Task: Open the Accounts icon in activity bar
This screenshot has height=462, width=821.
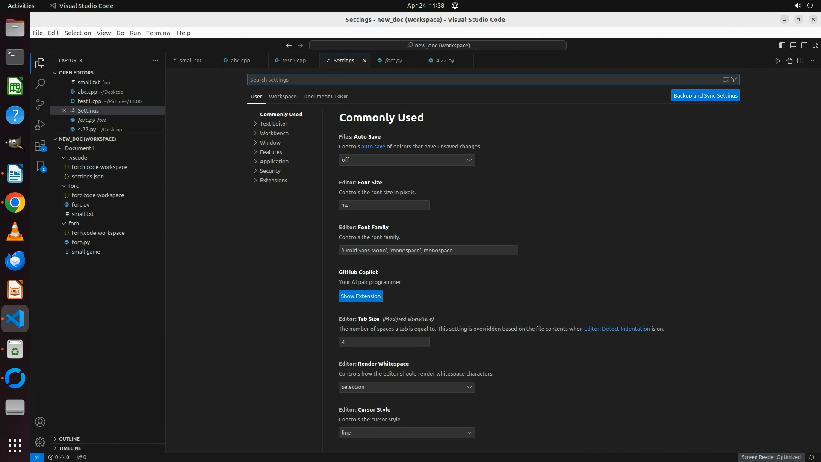Action: (40, 422)
